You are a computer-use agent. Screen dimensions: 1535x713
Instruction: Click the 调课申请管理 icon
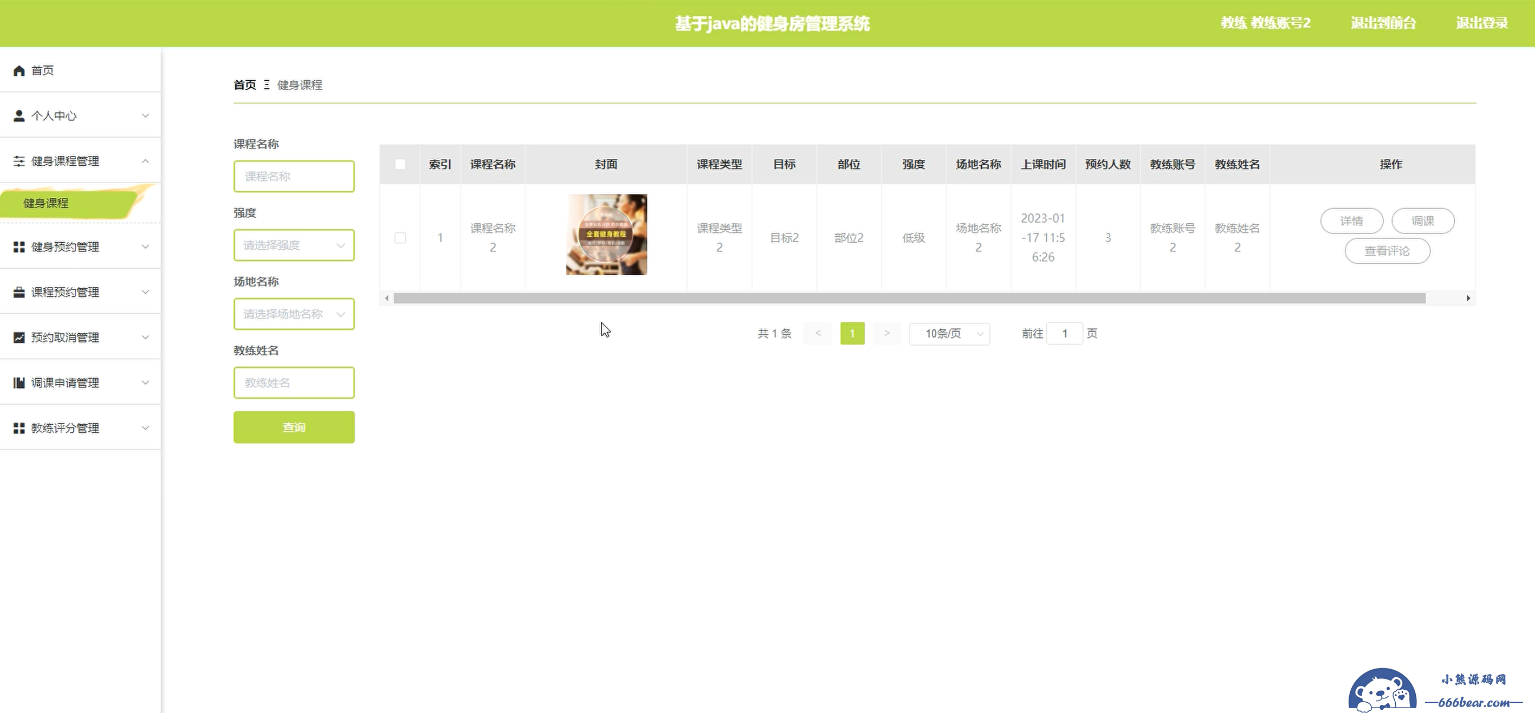(x=19, y=383)
